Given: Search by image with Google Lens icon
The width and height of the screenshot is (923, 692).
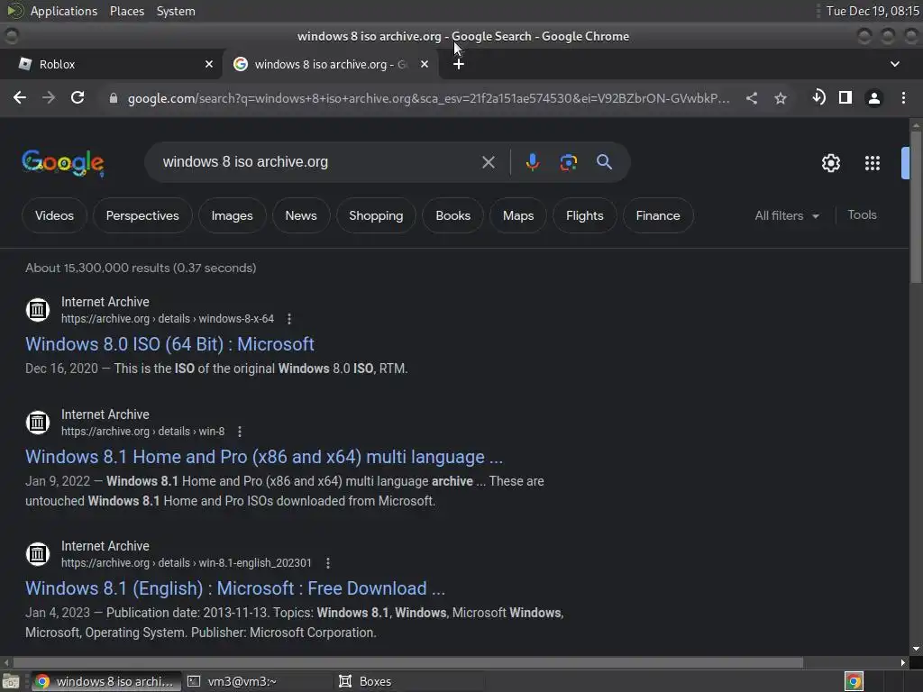Looking at the screenshot, I should (x=568, y=162).
